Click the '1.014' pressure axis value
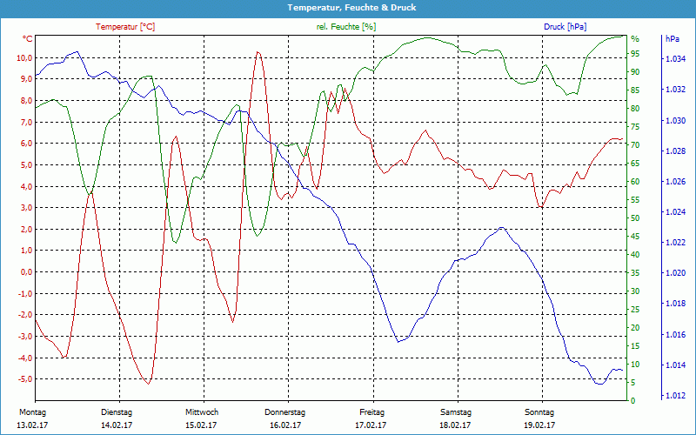Image resolution: width=696 pixels, height=435 pixels. 674,365
